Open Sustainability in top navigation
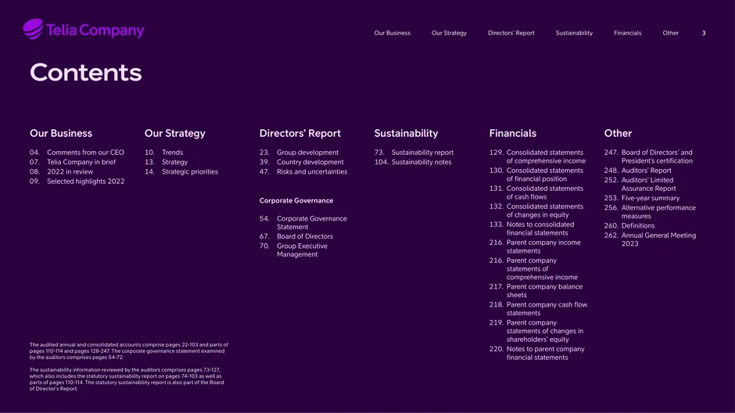Screen dimensions: 735x413 coord(574,33)
